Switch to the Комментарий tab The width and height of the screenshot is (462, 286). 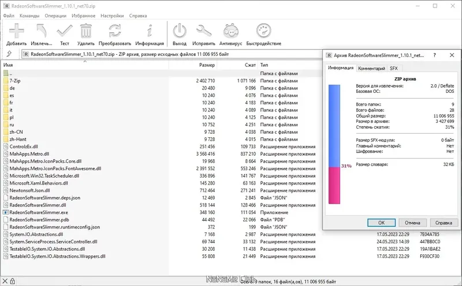point(371,68)
